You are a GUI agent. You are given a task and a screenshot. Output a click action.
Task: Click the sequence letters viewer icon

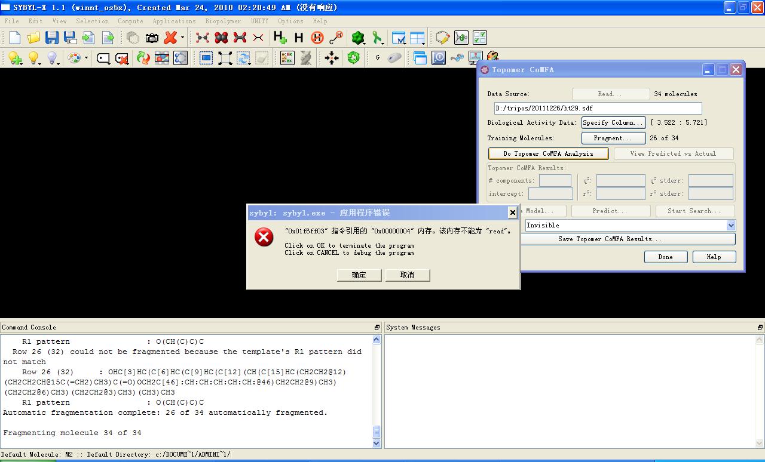[287, 58]
